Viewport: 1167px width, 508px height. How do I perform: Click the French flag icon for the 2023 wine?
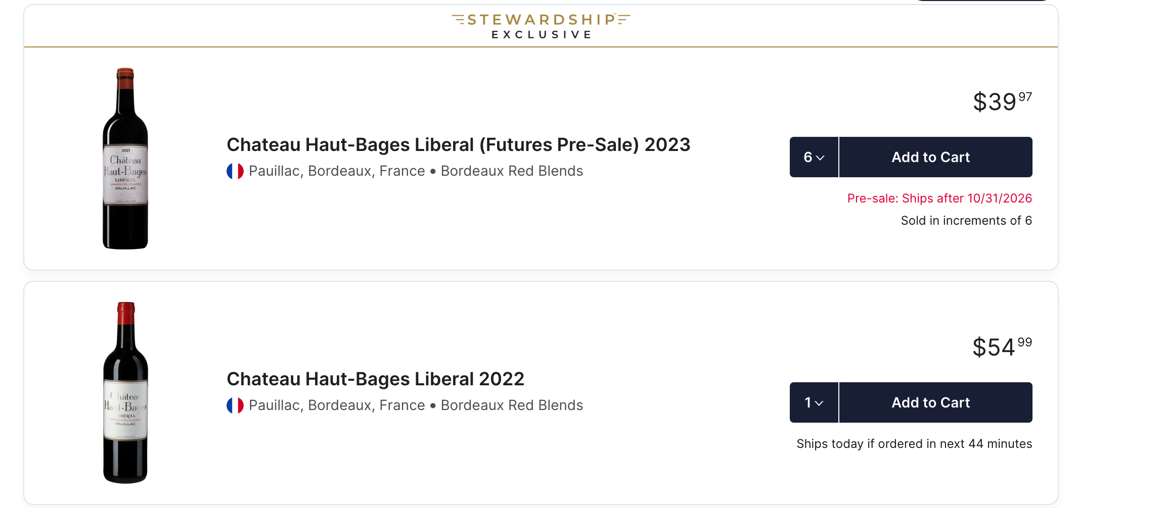tap(235, 171)
